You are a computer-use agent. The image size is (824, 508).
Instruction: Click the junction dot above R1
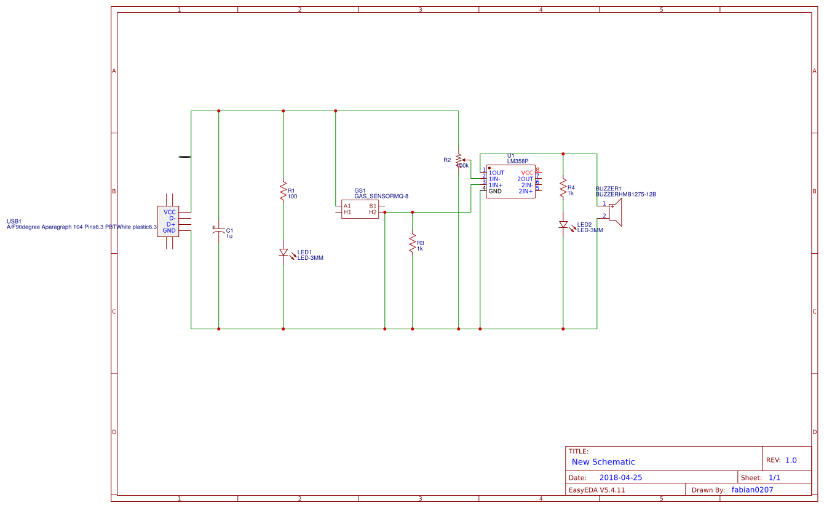pyautogui.click(x=283, y=111)
